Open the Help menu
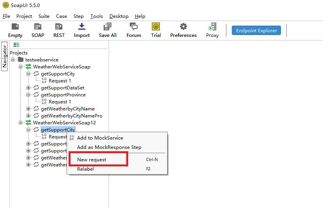 point(140,16)
